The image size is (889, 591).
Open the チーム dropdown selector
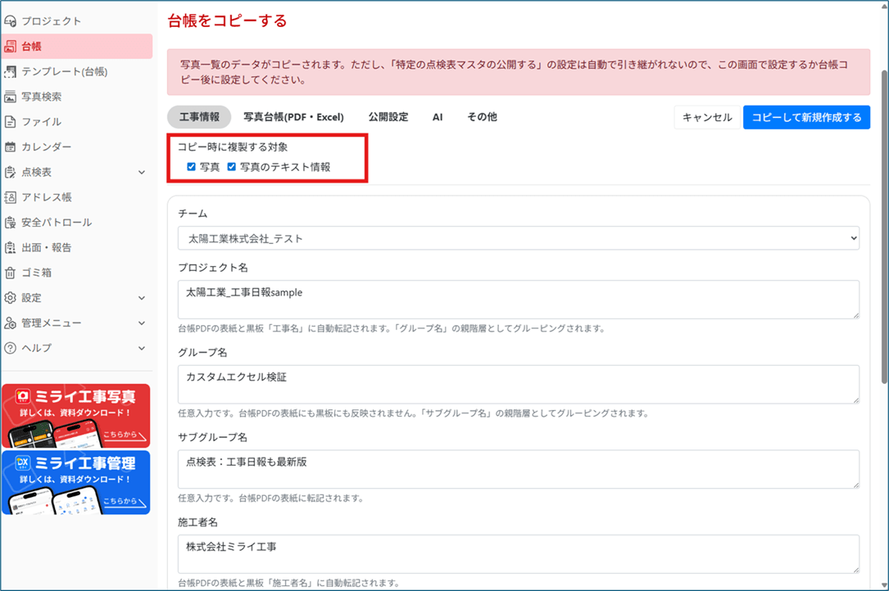pyautogui.click(x=518, y=238)
